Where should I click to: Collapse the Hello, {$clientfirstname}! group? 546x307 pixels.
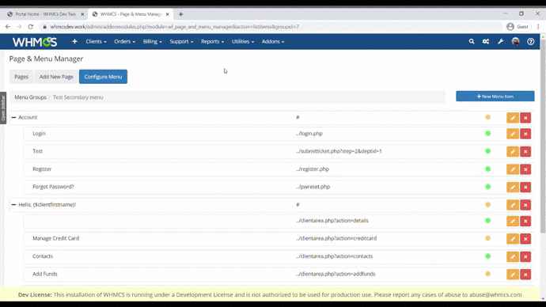tap(13, 205)
